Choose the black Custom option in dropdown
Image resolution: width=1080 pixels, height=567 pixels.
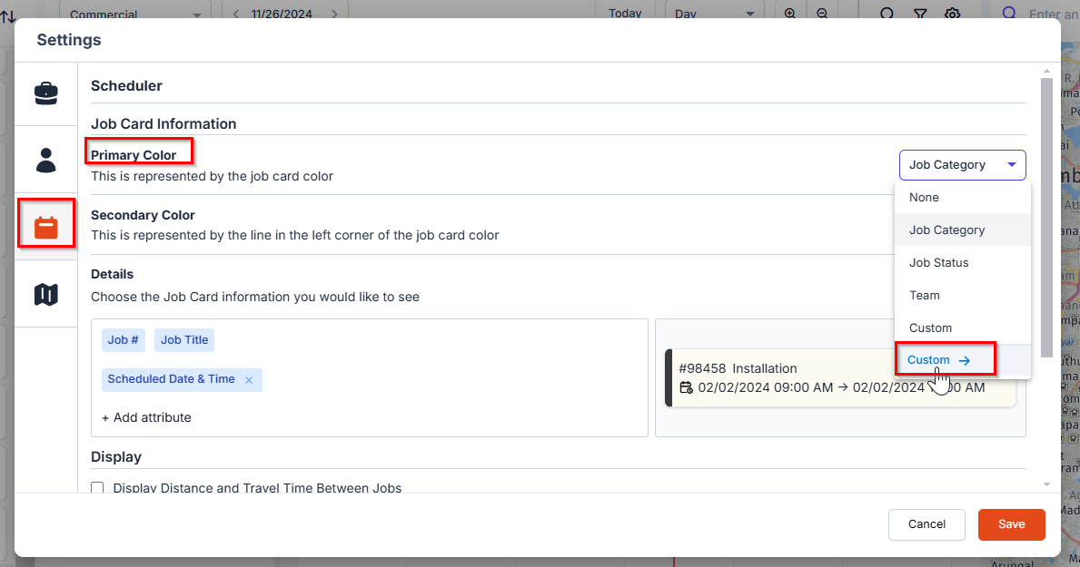(962, 328)
